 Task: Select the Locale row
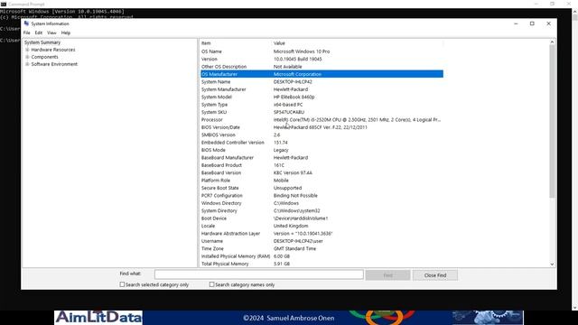point(322,226)
